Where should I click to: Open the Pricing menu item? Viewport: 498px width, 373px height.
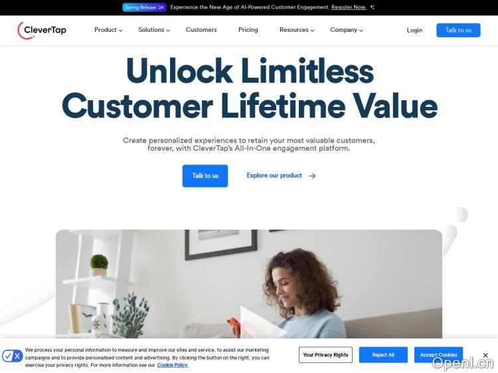click(x=248, y=30)
